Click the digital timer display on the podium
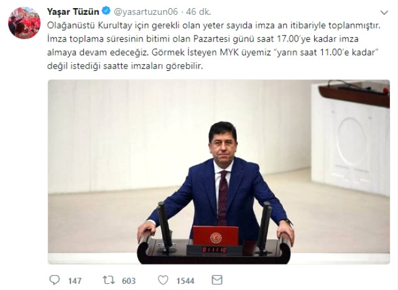398x290 pixels. (x=214, y=250)
